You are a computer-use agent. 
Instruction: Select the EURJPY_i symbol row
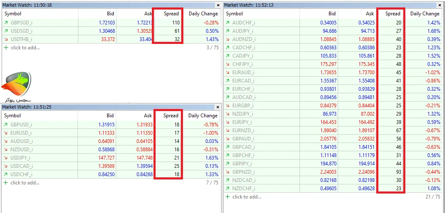pos(244,122)
